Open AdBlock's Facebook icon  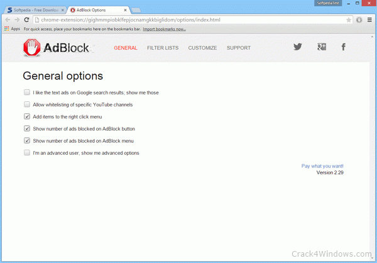pos(344,47)
